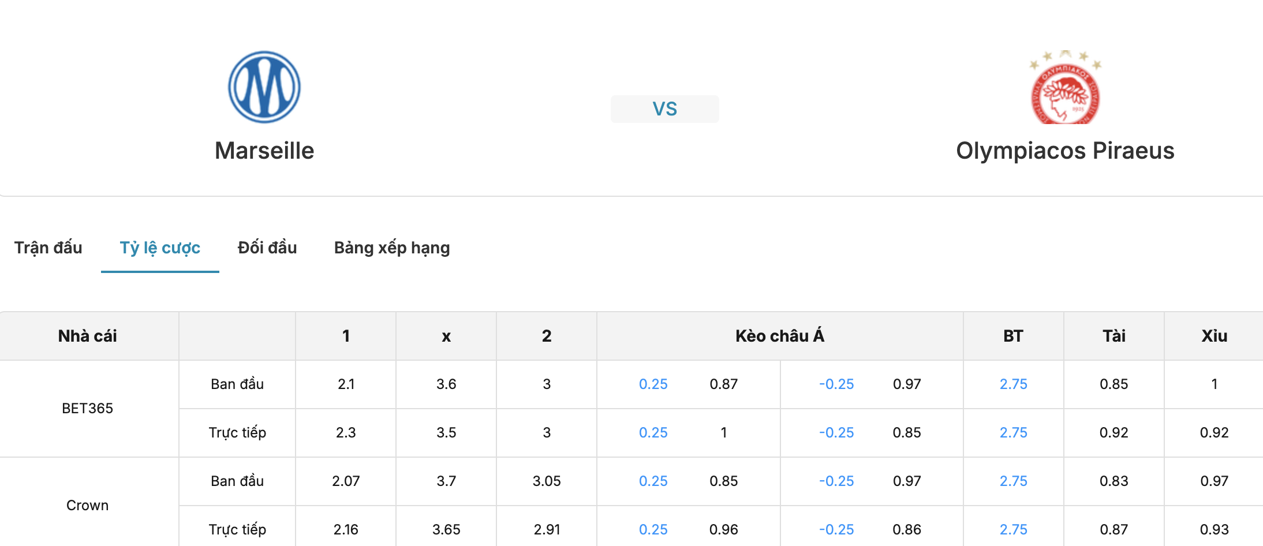
Task: Click the Marseille team name
Action: (264, 151)
